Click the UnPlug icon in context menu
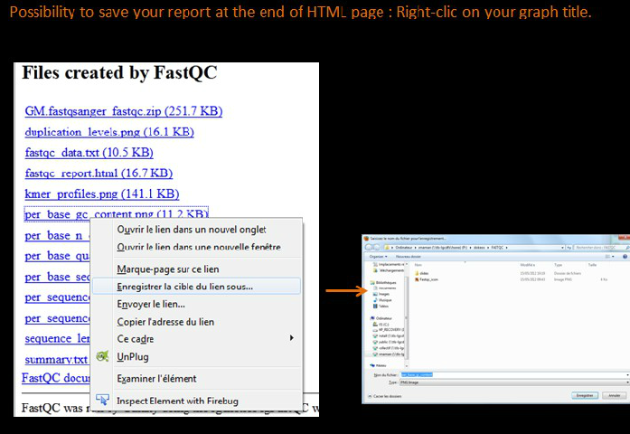 tap(102, 356)
